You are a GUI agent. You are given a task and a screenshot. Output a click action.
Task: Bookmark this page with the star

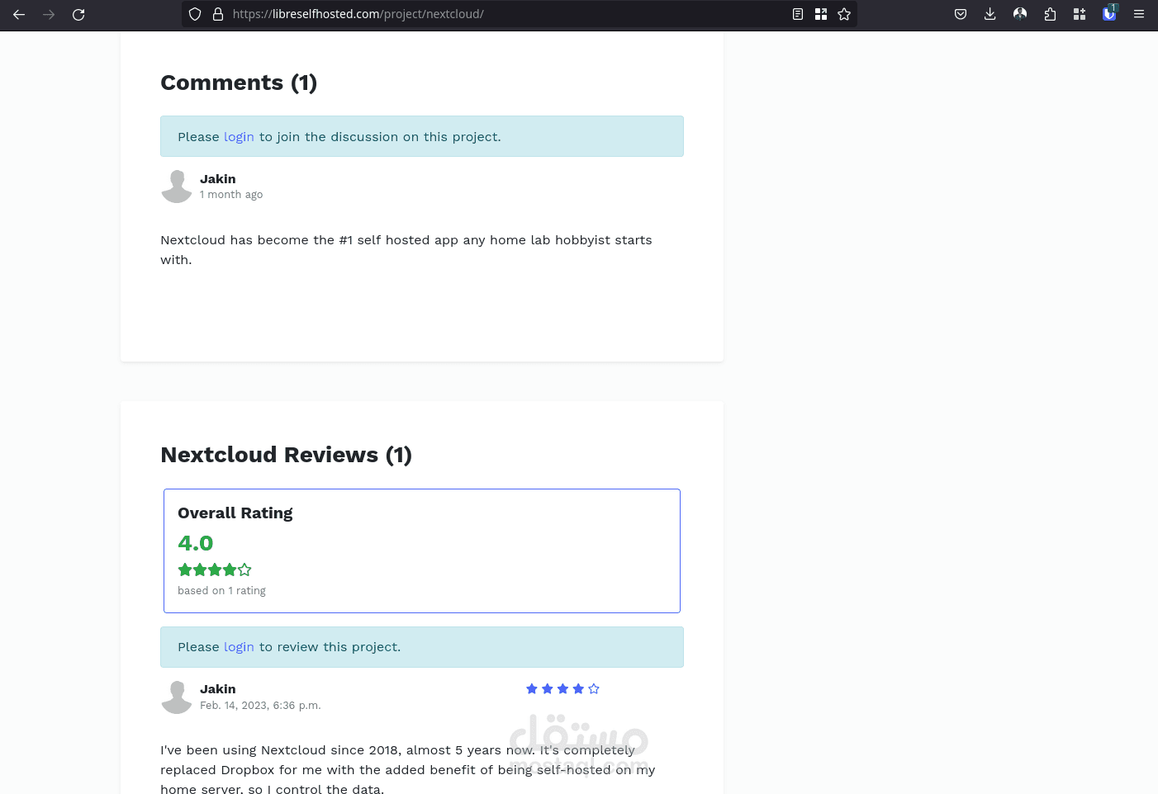[844, 14]
